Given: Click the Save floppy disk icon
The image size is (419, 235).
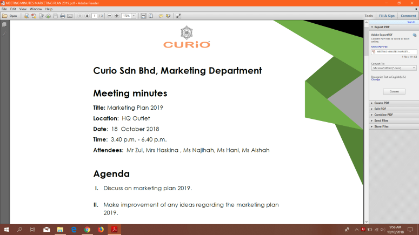Looking at the screenshot, I should (x=55, y=16).
